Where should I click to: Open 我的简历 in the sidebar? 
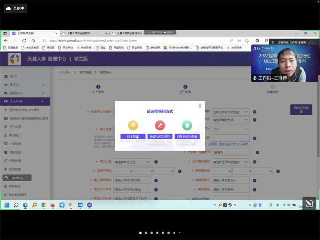(14, 135)
